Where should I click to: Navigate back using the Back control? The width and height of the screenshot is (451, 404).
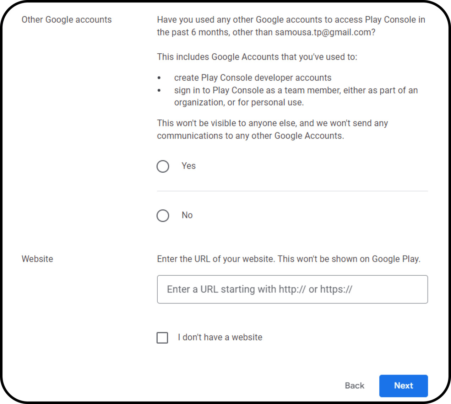coord(354,386)
